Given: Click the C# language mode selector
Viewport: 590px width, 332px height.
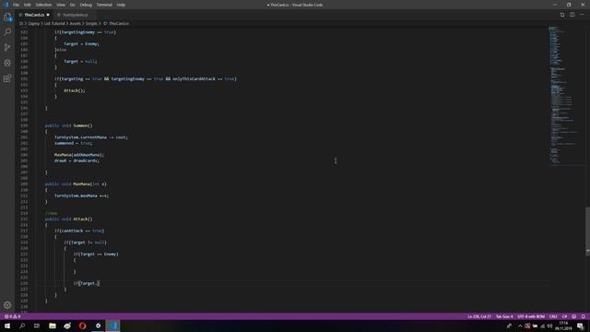Looking at the screenshot, I should 564,316.
